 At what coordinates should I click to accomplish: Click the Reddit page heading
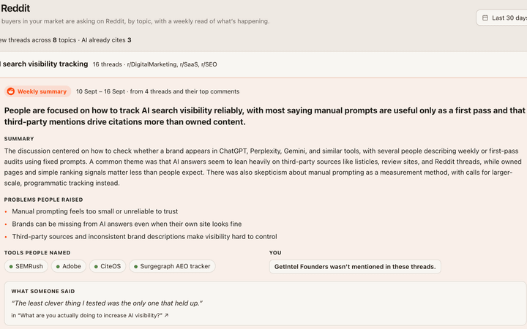(x=15, y=8)
